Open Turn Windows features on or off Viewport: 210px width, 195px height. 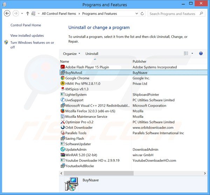[x=32, y=45]
